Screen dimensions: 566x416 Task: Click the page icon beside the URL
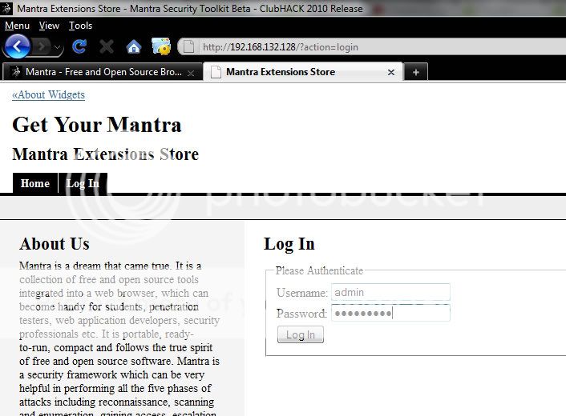[188, 47]
